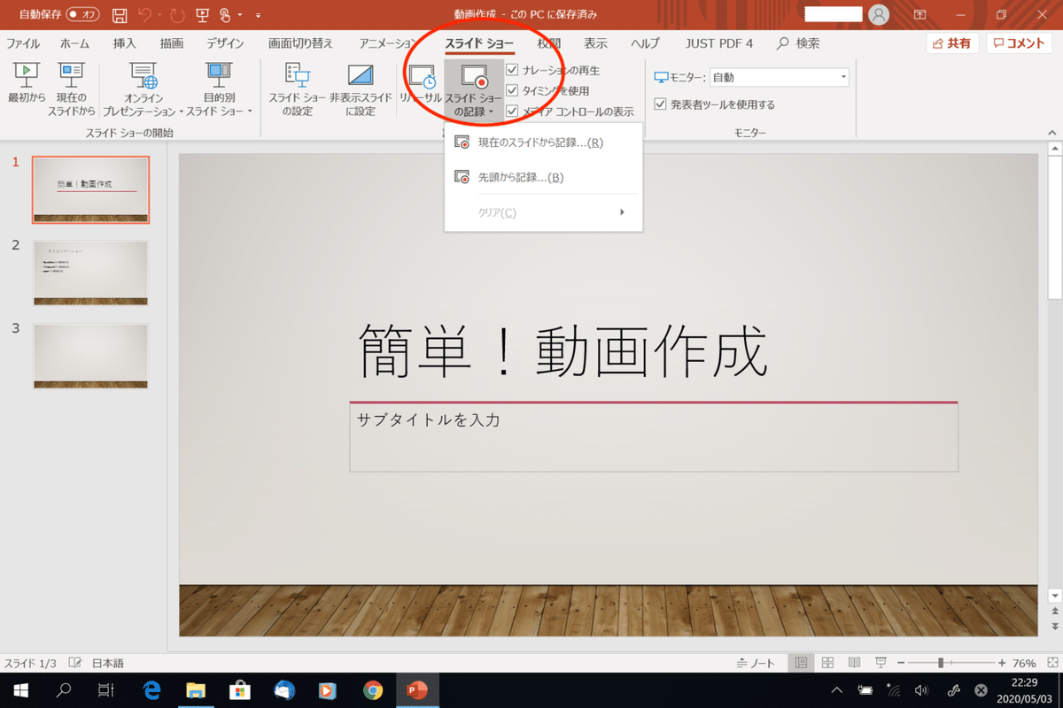Select Record from Current Slide (現在のスライドから記録)
1063x708 pixels.
click(x=543, y=142)
